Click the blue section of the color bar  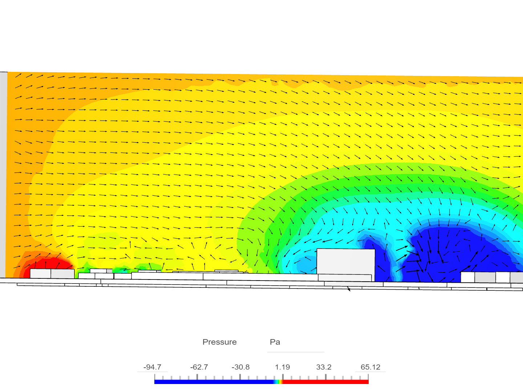click(x=214, y=382)
